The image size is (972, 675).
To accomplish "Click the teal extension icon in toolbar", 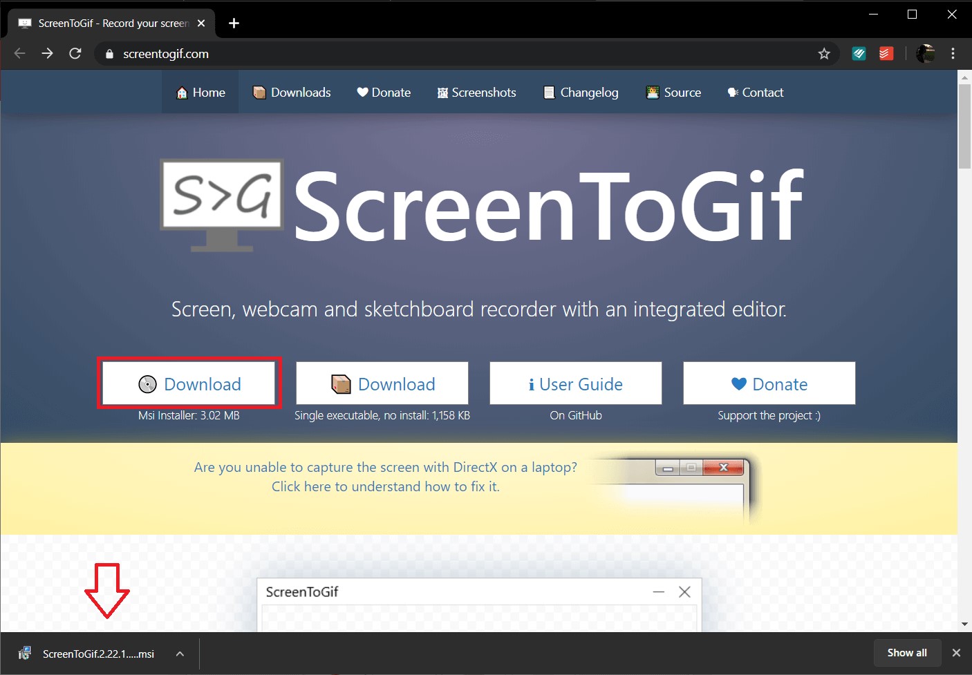I will point(859,54).
